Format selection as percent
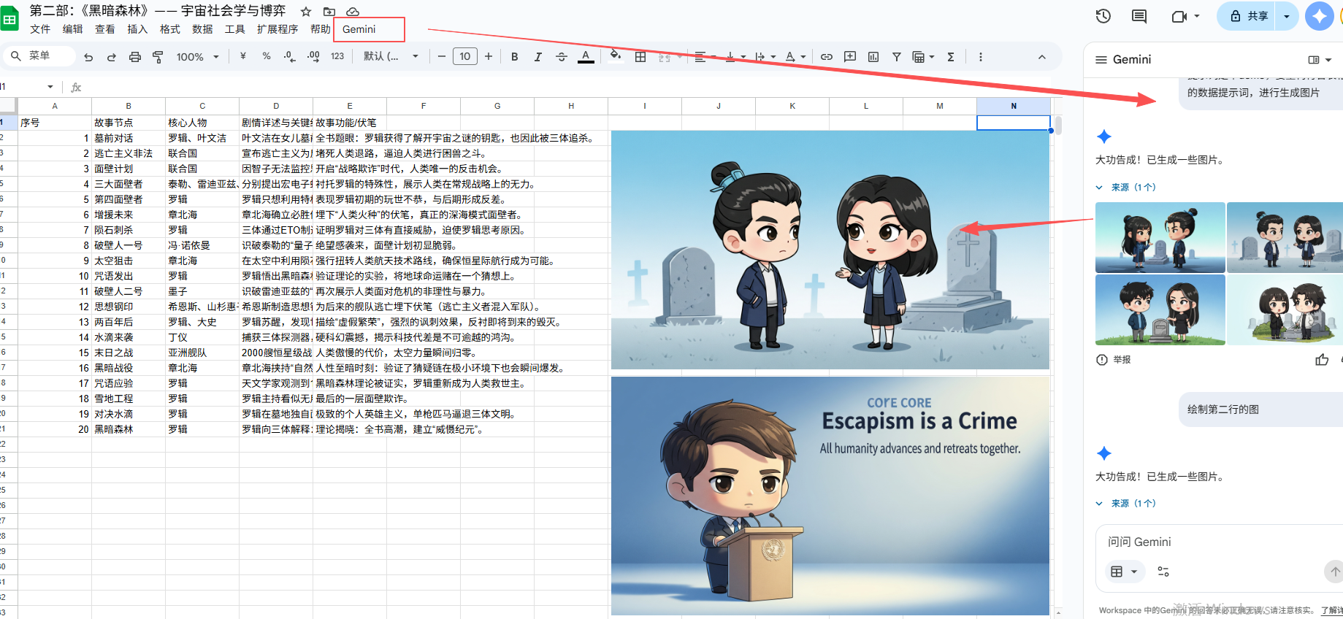Image resolution: width=1343 pixels, height=619 pixels. click(267, 56)
